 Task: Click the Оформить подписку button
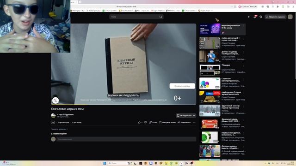pyautogui.click(x=276, y=17)
